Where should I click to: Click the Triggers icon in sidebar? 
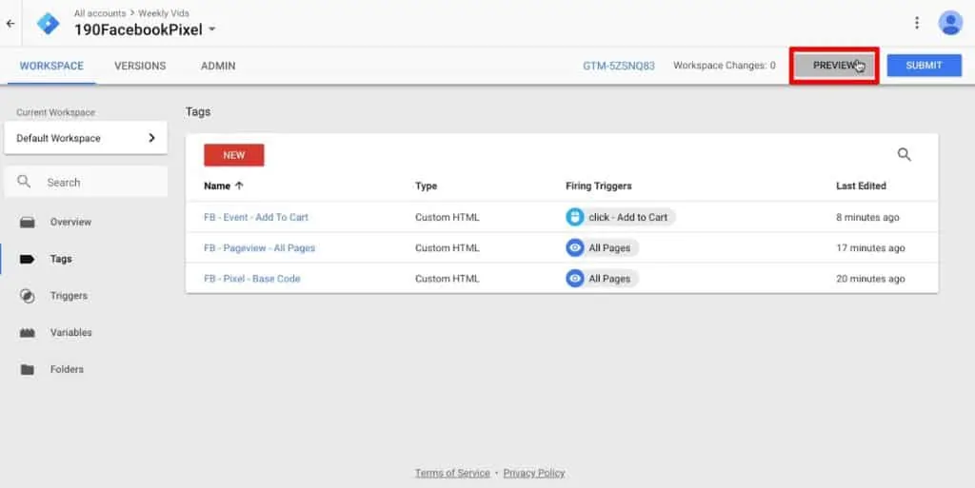tap(28, 296)
